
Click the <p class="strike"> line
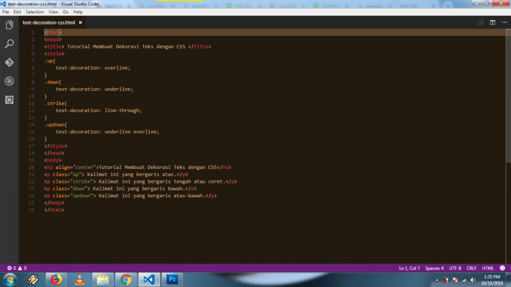coord(140,181)
